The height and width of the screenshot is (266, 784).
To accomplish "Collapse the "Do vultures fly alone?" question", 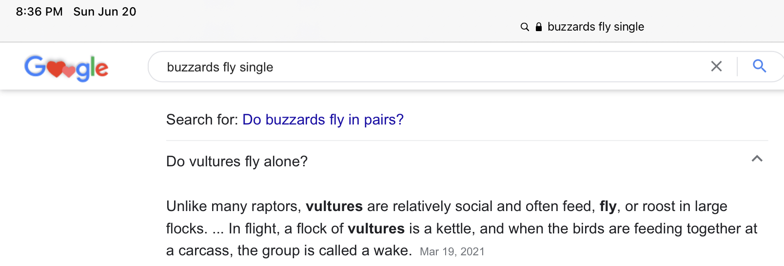I will [237, 161].
